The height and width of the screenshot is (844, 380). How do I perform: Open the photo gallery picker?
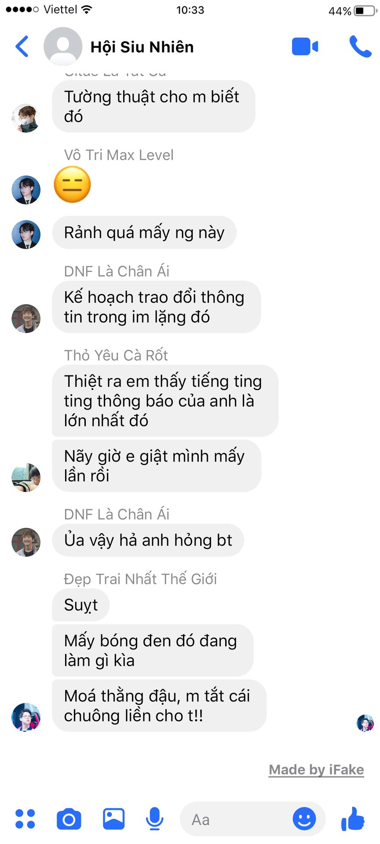point(114,819)
